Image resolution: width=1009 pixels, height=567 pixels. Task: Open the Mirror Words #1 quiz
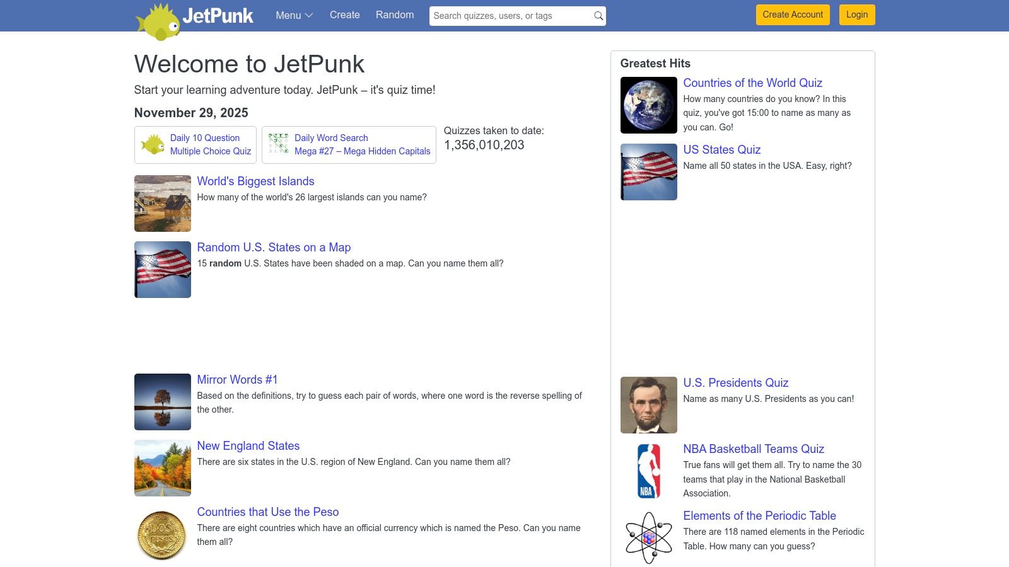coord(237,380)
